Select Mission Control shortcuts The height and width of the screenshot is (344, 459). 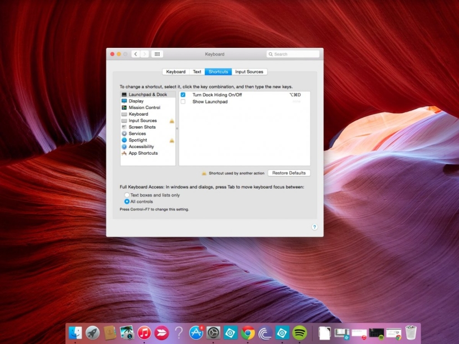[x=144, y=107]
